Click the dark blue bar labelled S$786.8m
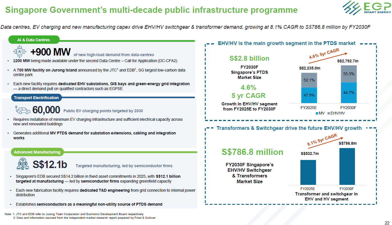This screenshot has width=392, height=225. [x=347, y=166]
